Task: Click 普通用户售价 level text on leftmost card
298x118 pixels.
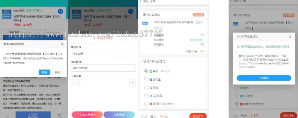Action: point(34,10)
